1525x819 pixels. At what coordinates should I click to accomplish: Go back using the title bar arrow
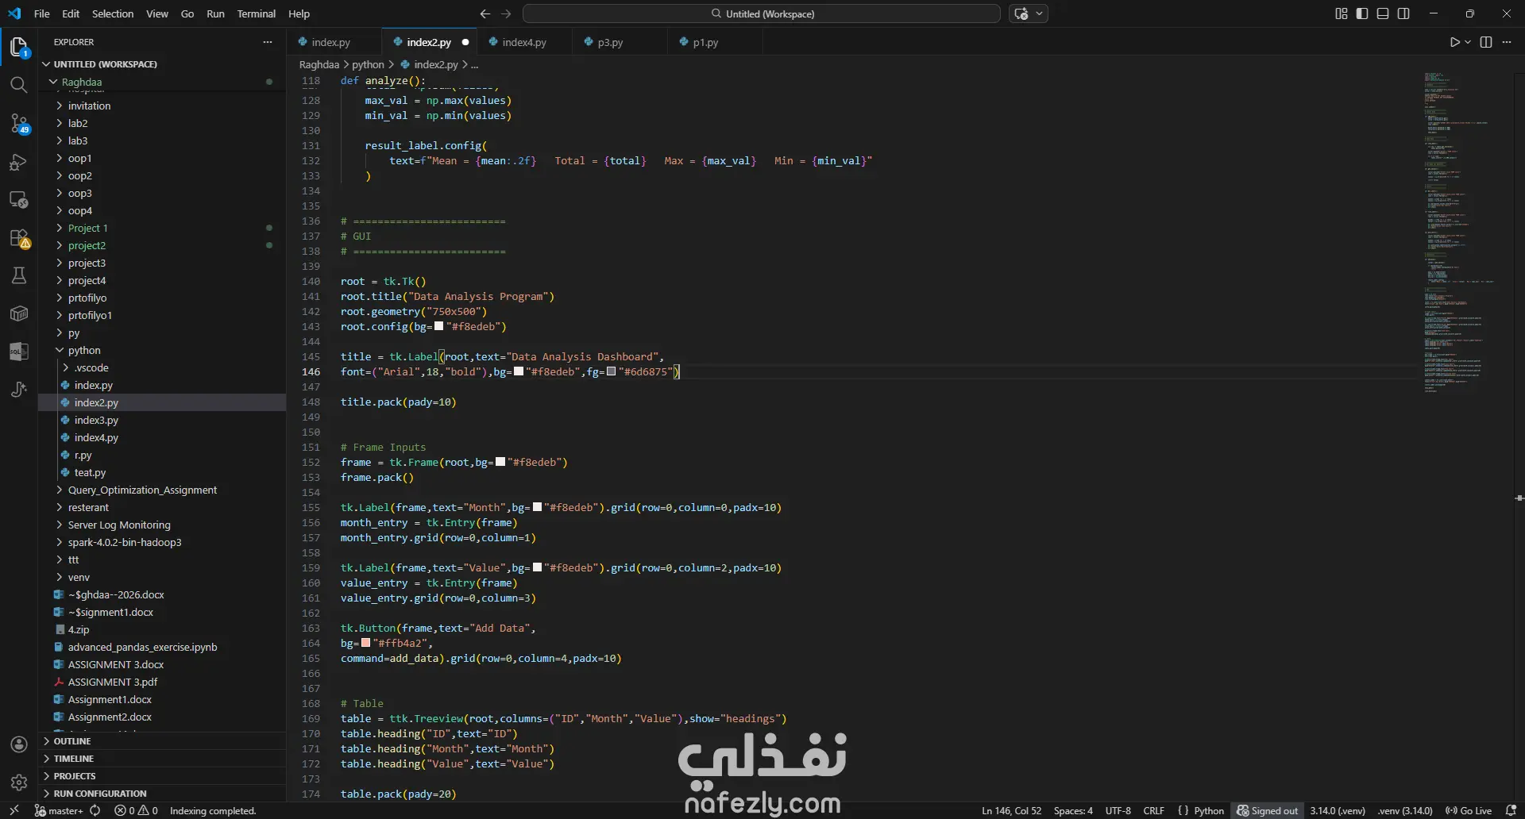point(485,13)
